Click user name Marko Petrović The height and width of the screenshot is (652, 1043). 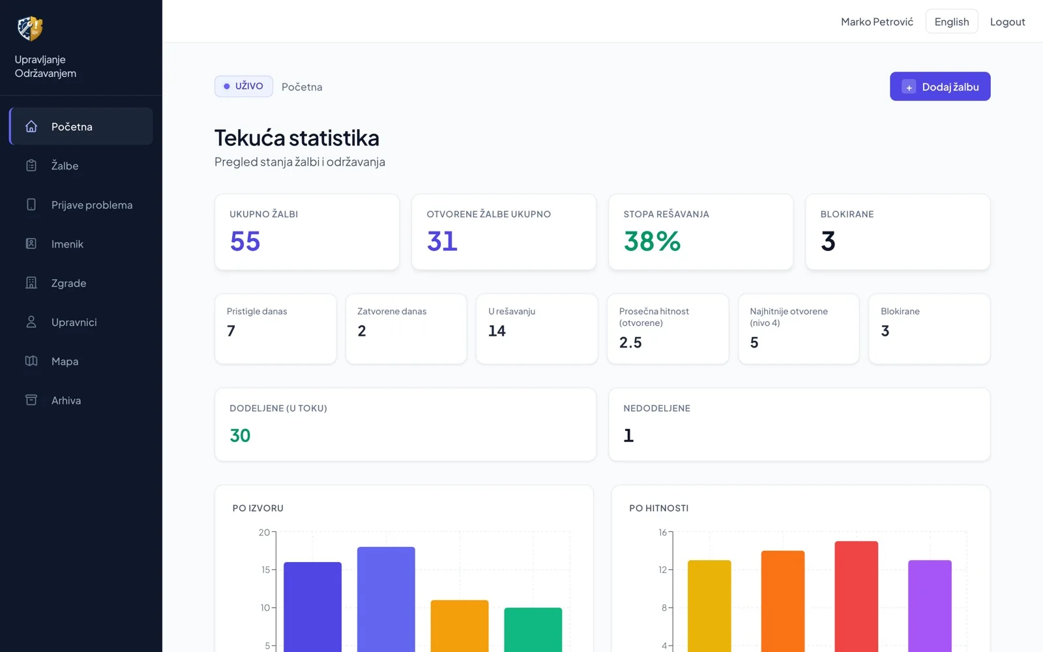[x=877, y=22]
